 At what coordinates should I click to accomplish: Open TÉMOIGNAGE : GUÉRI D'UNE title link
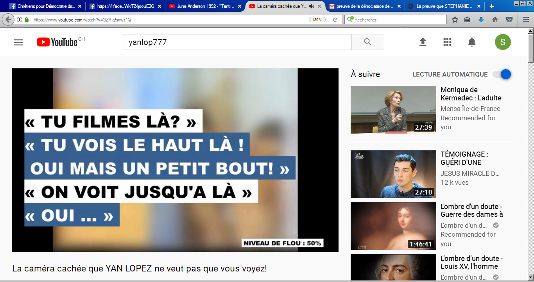pyautogui.click(x=464, y=158)
